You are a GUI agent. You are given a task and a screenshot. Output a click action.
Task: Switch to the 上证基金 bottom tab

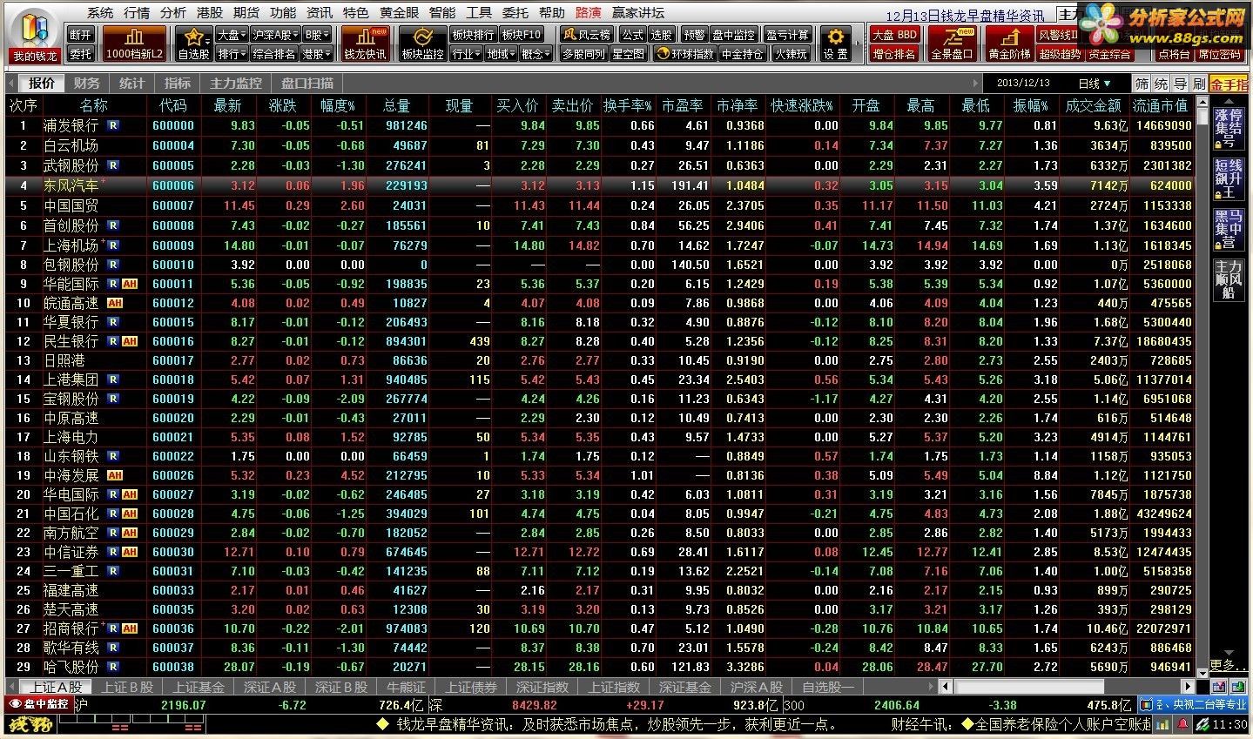coord(199,687)
